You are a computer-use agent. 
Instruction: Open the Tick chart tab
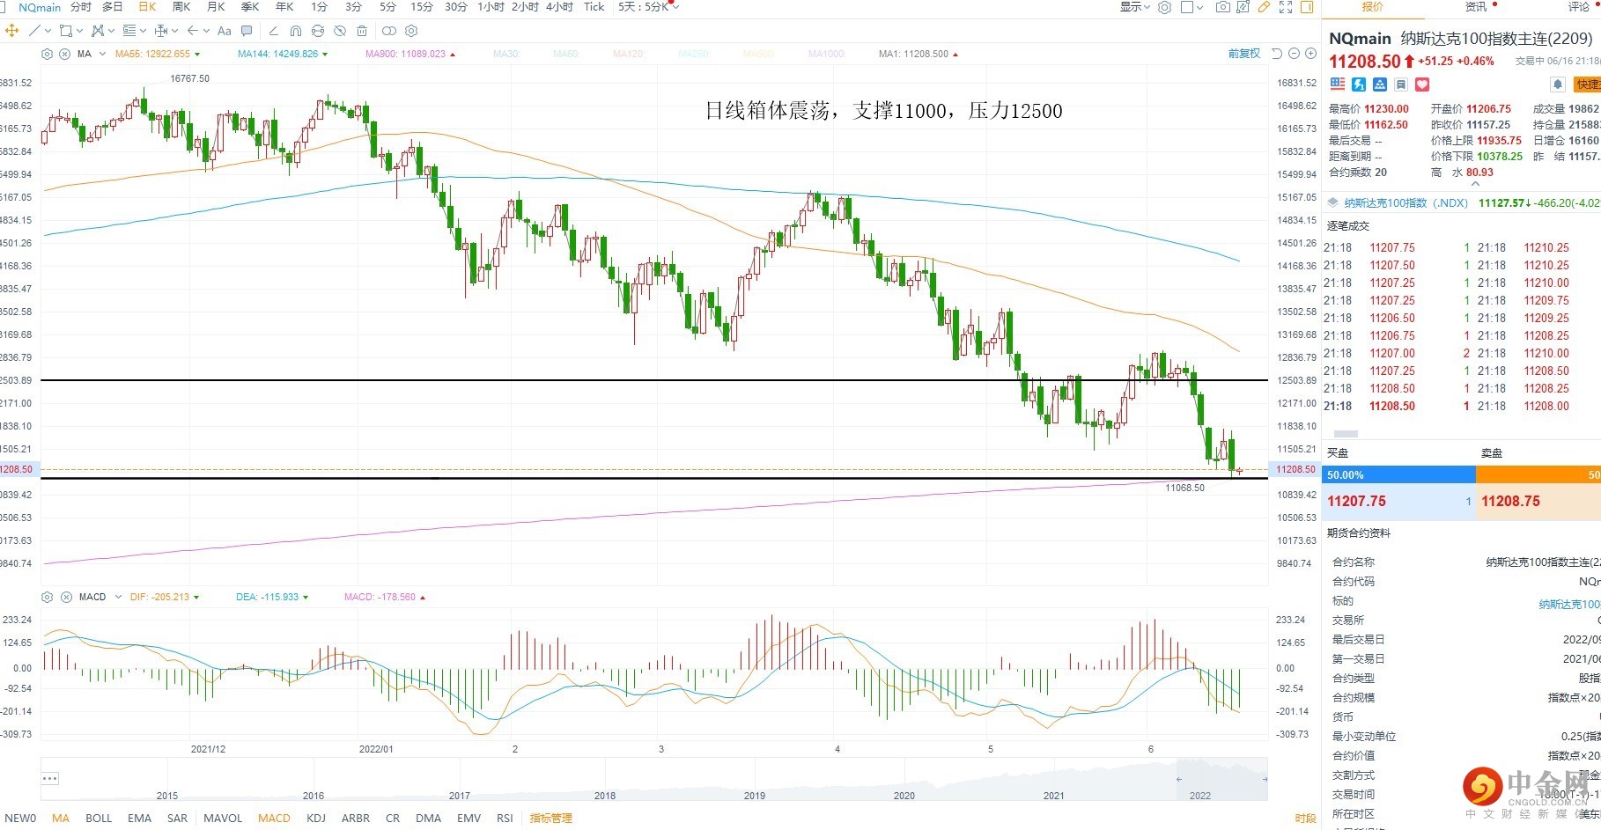pos(594,7)
